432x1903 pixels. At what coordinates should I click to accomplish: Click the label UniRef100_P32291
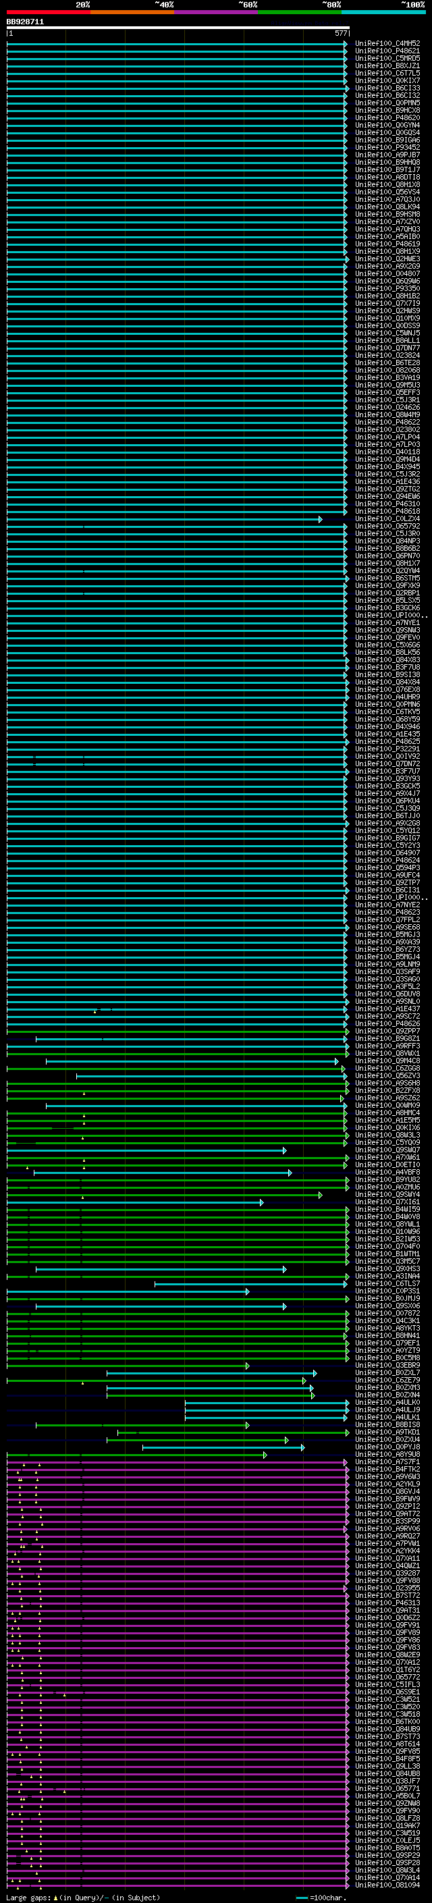click(x=387, y=749)
